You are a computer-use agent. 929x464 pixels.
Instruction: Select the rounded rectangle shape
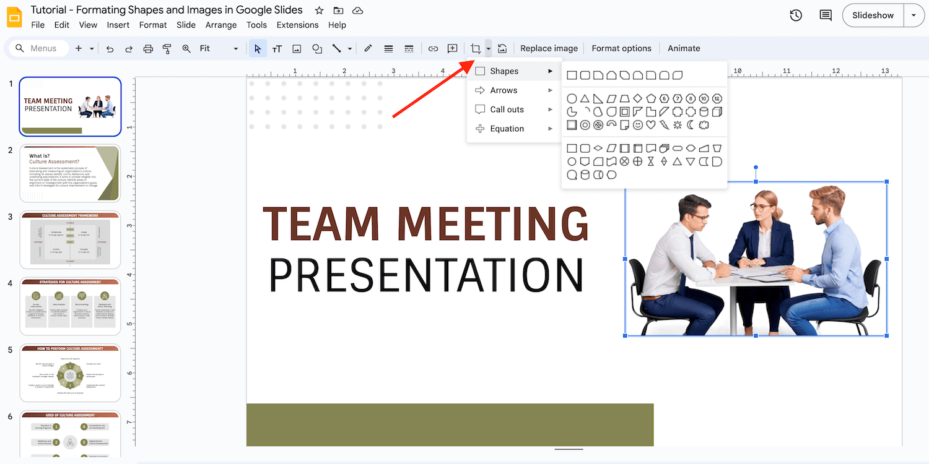(584, 75)
